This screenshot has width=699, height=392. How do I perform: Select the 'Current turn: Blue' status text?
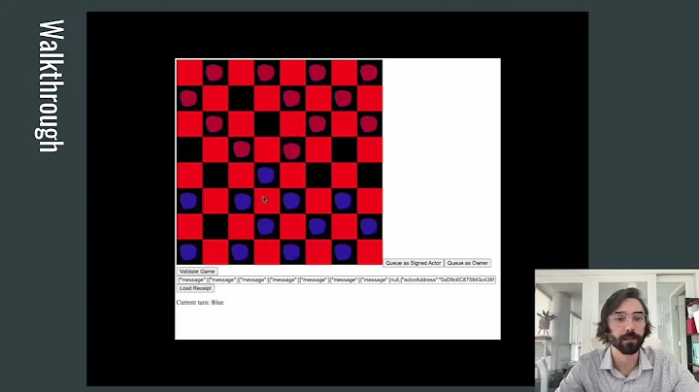tap(200, 303)
